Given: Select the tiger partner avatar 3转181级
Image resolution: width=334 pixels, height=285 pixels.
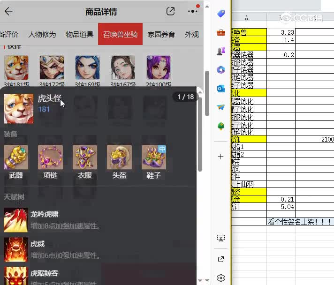Looking at the screenshot, I should click(16, 67).
